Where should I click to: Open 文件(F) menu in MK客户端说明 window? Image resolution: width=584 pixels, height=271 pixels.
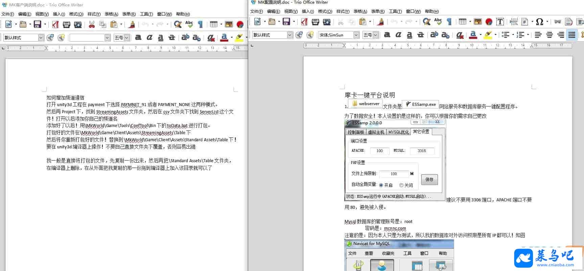pos(8,14)
